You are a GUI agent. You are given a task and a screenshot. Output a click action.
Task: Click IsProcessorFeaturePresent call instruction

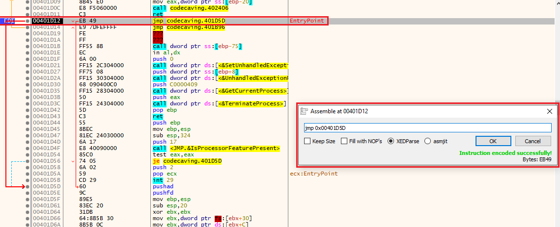(x=216, y=148)
